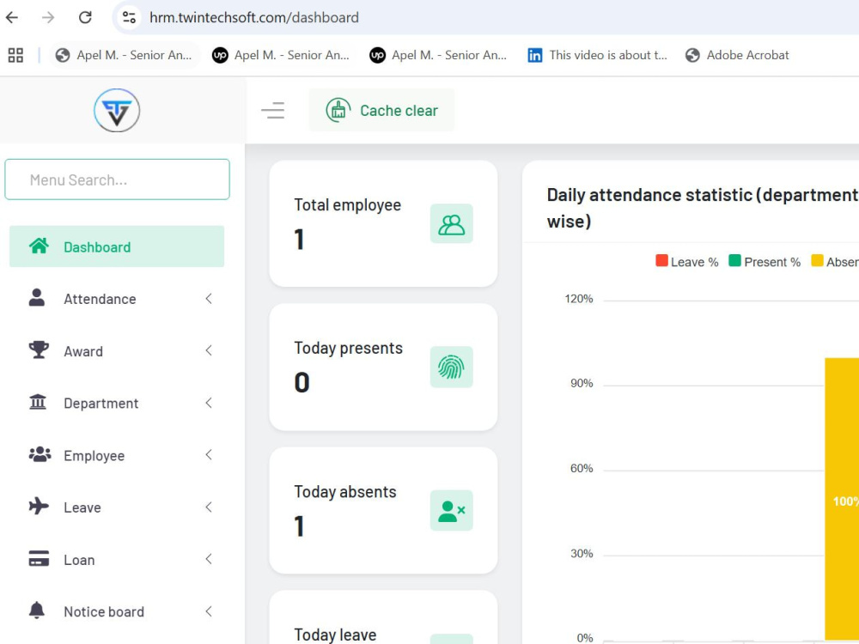Open site information icon in address bar
The height and width of the screenshot is (644, 859).
point(130,17)
